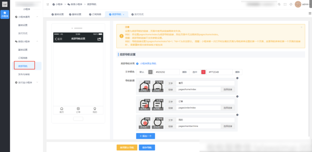Remove the 我的 navigation item

click(237, 115)
